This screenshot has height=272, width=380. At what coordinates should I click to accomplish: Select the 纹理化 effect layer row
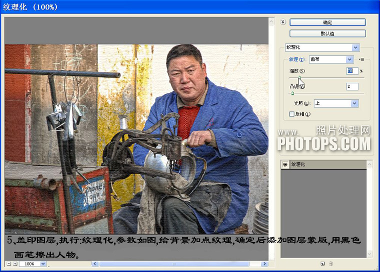point(324,165)
